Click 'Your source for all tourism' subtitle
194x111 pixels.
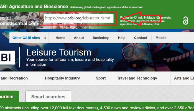tap(70, 62)
